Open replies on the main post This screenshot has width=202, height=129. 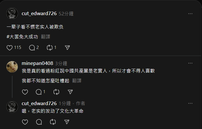coord(32,48)
